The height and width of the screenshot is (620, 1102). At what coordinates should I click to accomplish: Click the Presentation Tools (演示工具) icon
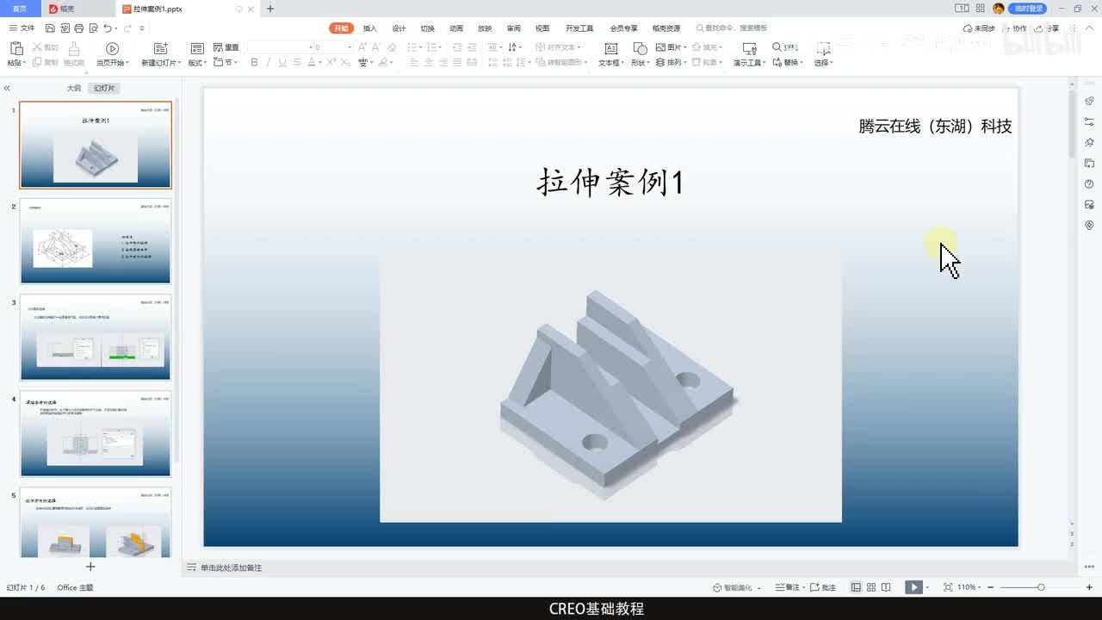[749, 48]
